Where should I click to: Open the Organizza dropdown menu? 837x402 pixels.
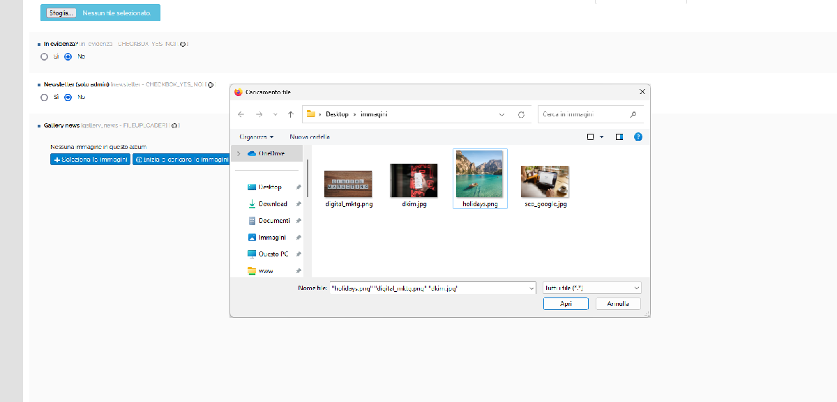256,137
